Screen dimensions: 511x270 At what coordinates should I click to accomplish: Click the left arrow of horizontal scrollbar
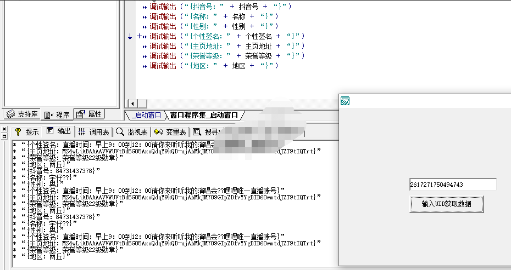pos(132,103)
